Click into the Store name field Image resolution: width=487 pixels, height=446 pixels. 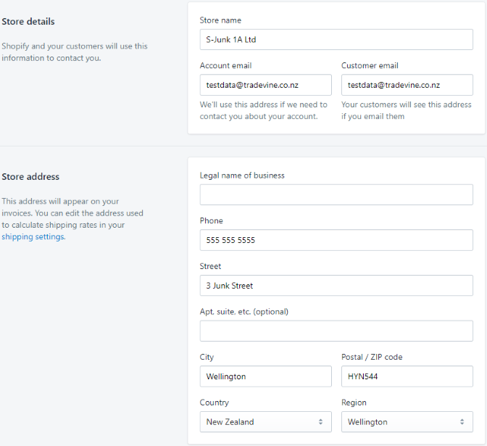pos(336,39)
